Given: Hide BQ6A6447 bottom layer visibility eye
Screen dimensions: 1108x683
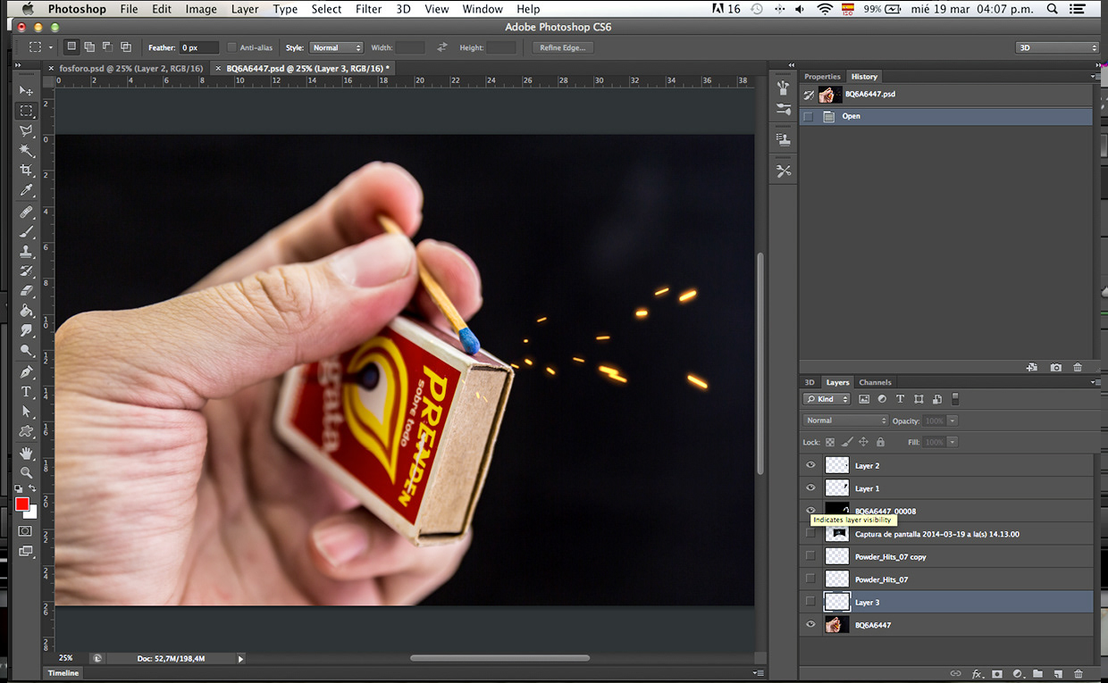Looking at the screenshot, I should [810, 625].
